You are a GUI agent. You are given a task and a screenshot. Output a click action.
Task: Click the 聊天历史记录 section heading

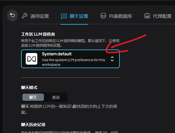[x=33, y=125]
